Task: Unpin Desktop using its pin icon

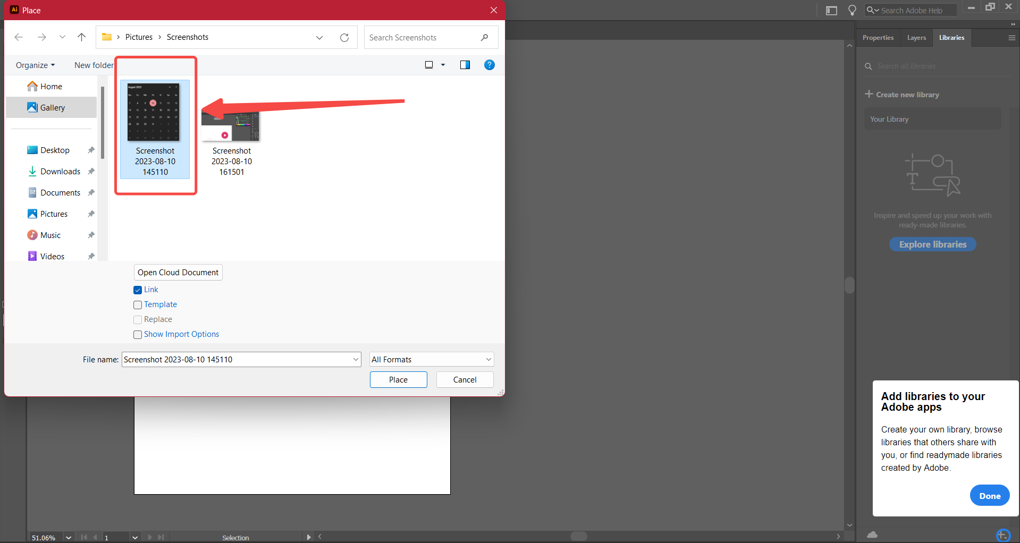Action: (x=91, y=150)
